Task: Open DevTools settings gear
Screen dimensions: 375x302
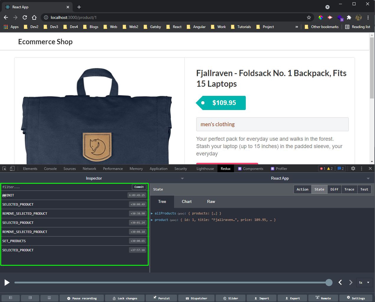Action: [353, 168]
